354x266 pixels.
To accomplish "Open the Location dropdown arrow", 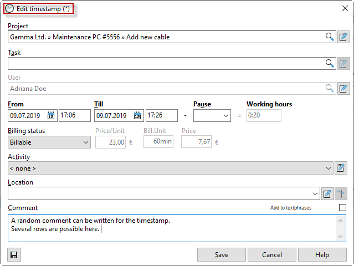I will point(315,193).
